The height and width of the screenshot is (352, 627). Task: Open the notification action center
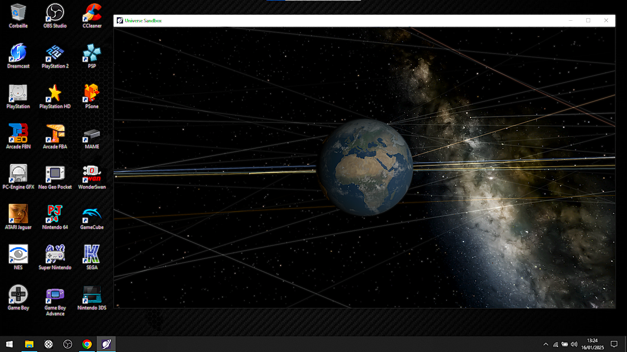point(614,344)
